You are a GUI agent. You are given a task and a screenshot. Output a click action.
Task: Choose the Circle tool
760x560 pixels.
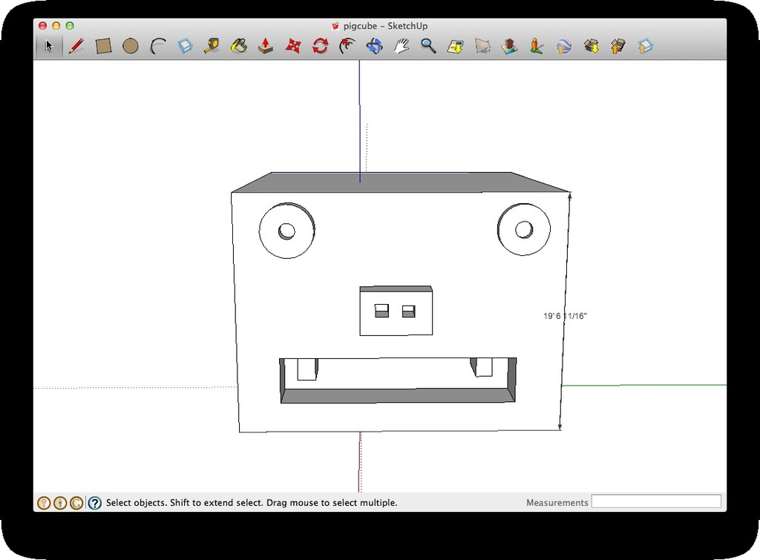tap(131, 46)
